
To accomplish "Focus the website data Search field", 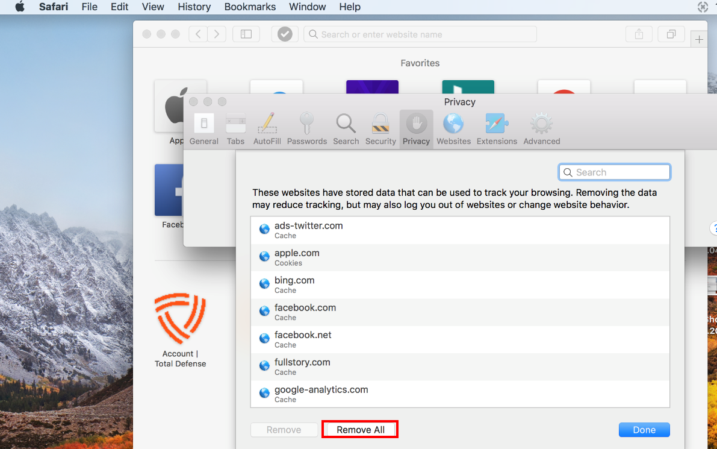I will point(615,172).
